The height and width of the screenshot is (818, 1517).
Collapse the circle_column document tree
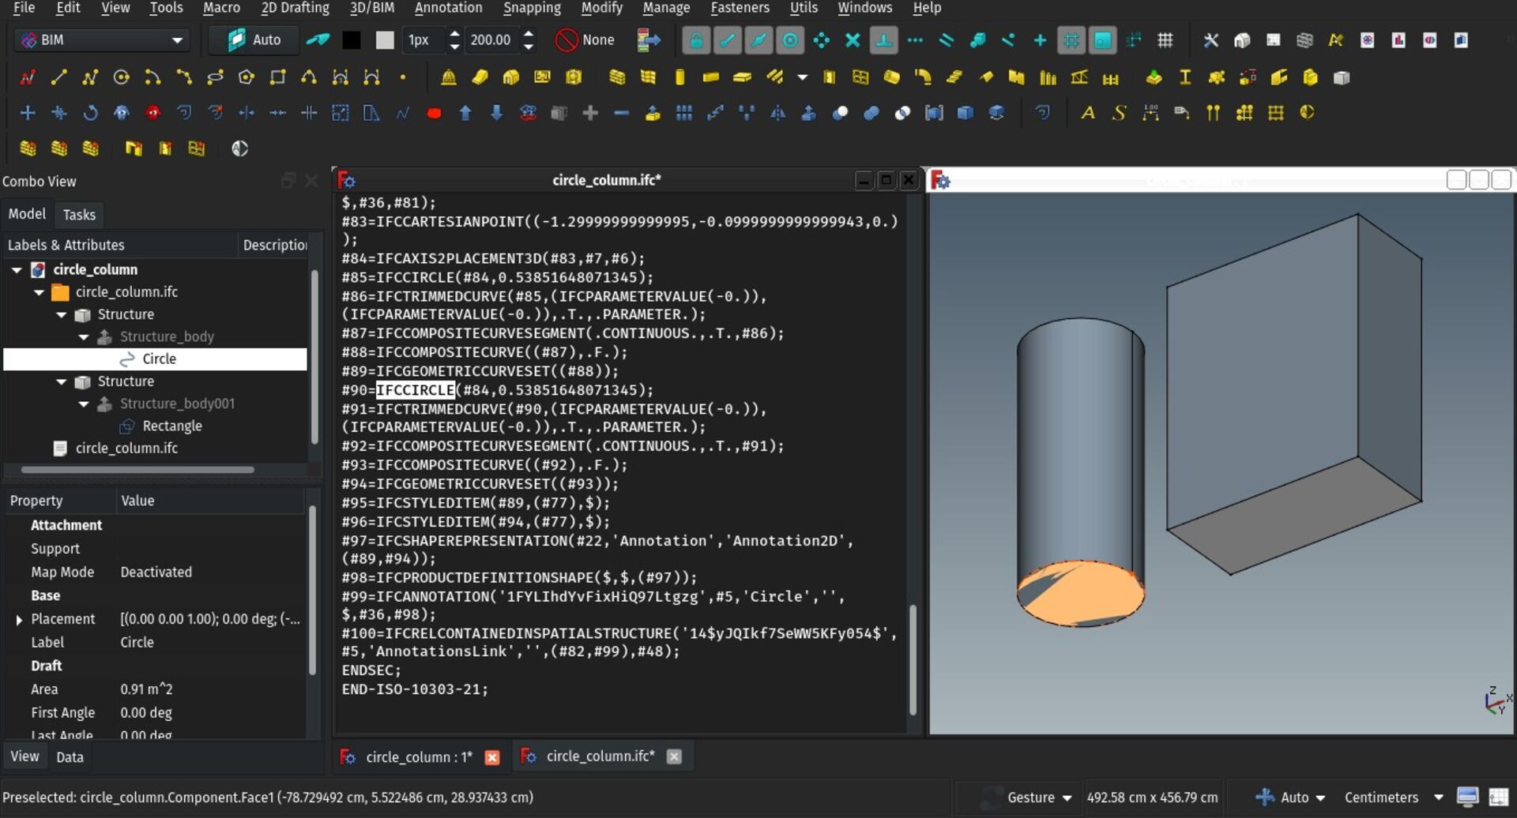coord(17,270)
